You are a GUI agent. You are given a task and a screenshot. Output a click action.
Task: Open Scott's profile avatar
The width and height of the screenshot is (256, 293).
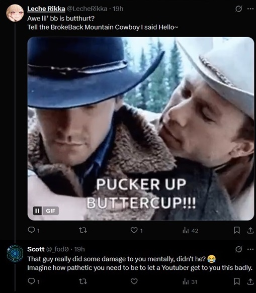coord(15,253)
